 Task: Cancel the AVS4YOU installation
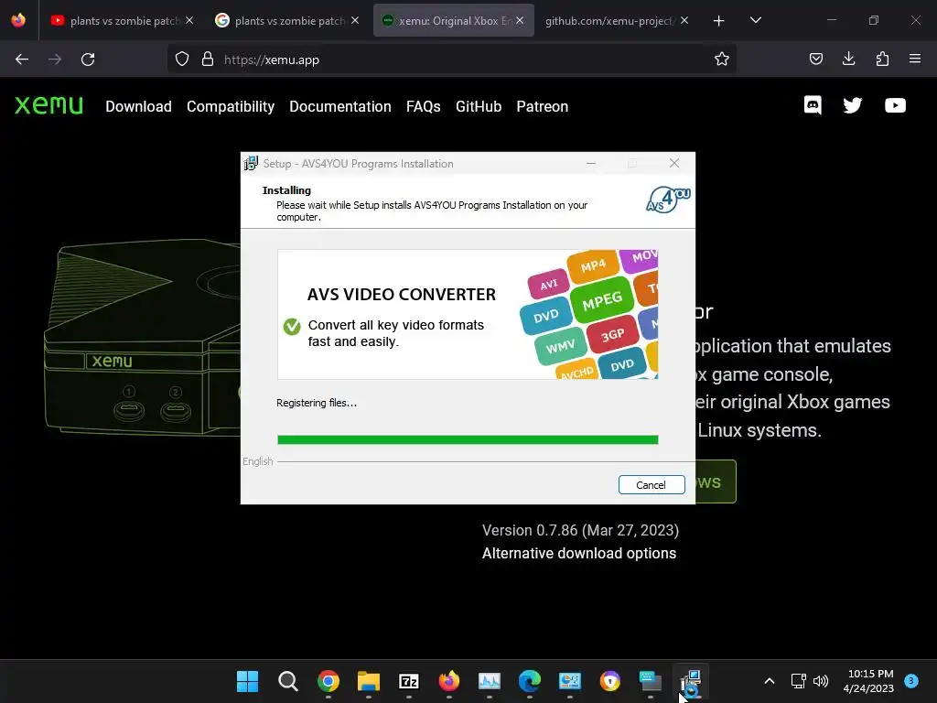(652, 485)
